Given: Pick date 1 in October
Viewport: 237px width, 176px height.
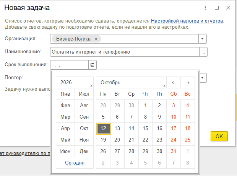Looking at the screenshot, I should [145, 106].
